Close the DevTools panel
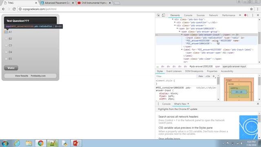The height and width of the screenshot is (147, 261). tap(258, 15)
